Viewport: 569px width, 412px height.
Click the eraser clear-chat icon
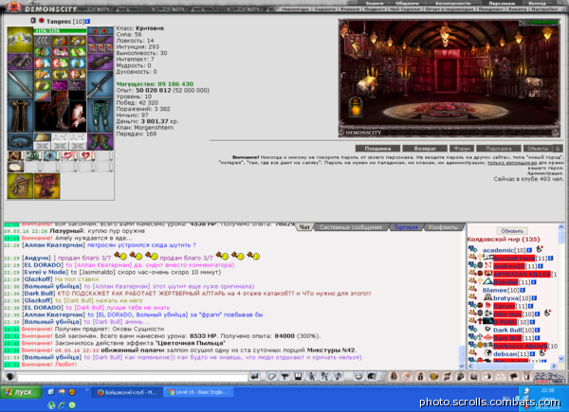(271, 377)
